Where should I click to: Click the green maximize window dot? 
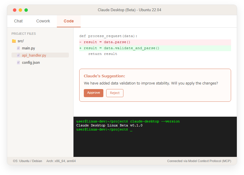click(x=26, y=10)
